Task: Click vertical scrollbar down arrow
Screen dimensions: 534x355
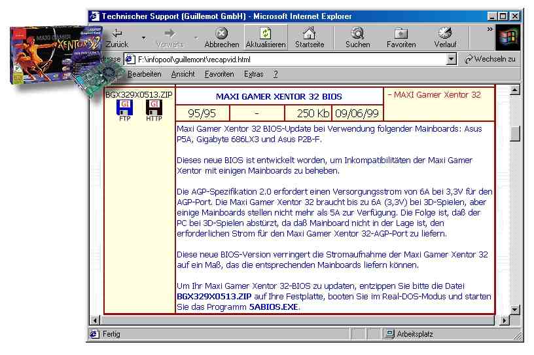Action: coord(515,310)
